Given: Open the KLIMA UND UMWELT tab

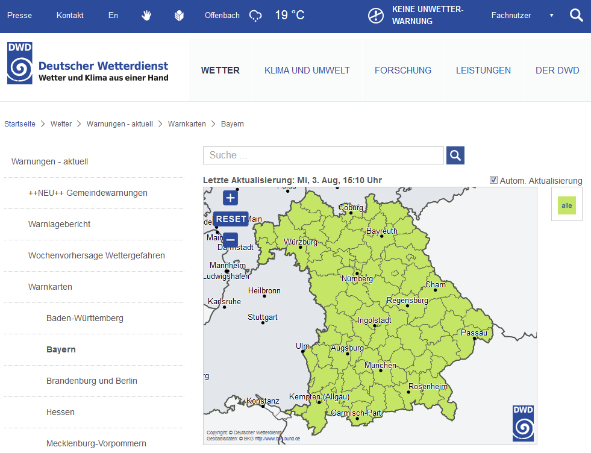Looking at the screenshot, I should (x=307, y=70).
